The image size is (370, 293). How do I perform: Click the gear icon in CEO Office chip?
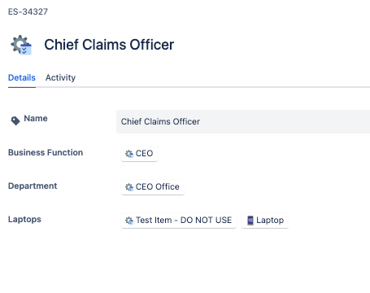(129, 187)
